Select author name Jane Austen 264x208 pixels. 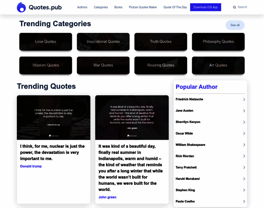point(184,111)
